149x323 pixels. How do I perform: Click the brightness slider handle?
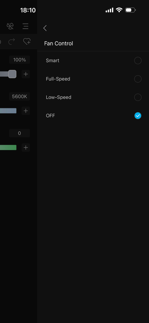[12, 74]
